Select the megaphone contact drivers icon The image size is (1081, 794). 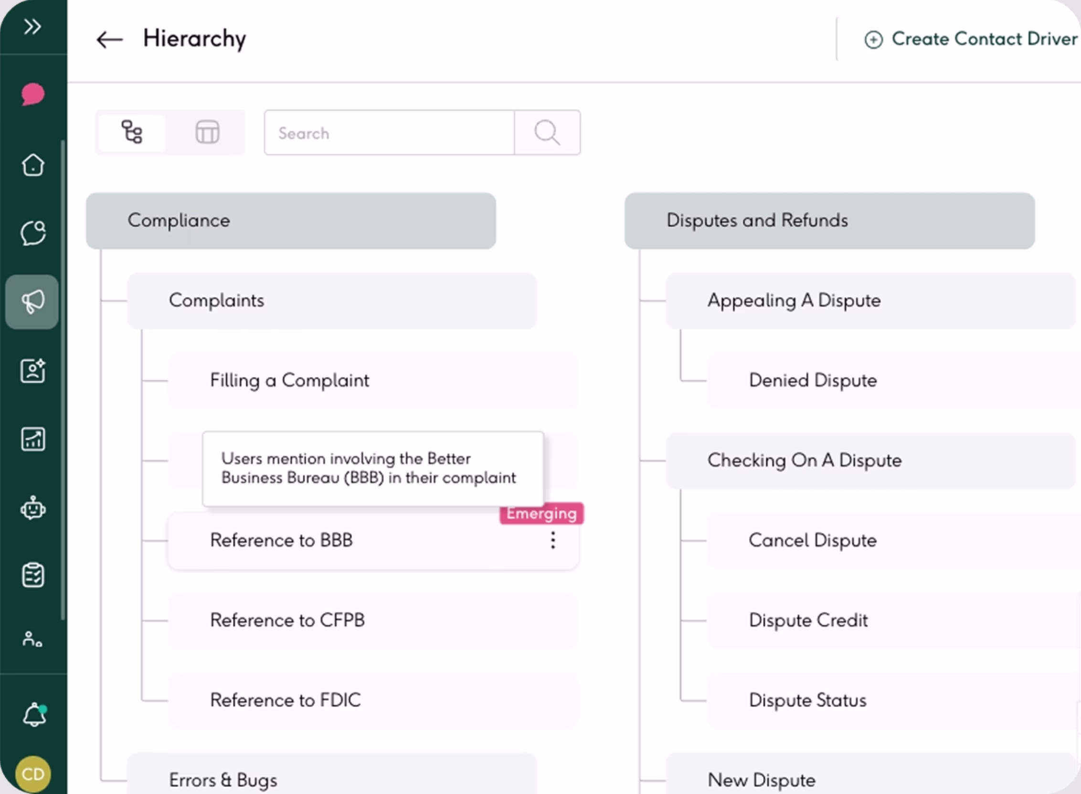(x=32, y=301)
